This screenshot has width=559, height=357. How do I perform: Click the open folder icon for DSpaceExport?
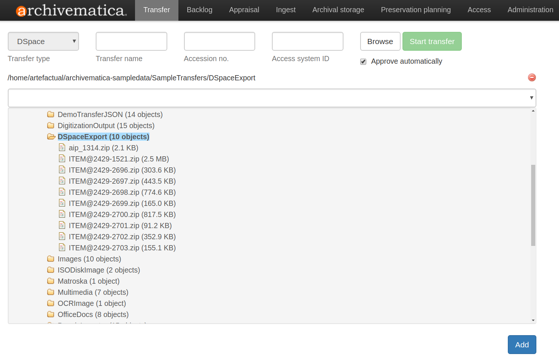point(51,136)
